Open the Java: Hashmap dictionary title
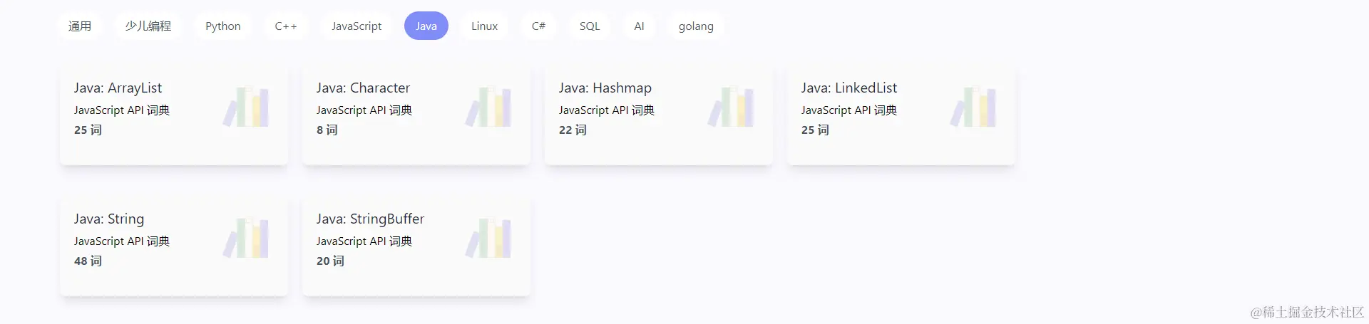 point(605,88)
